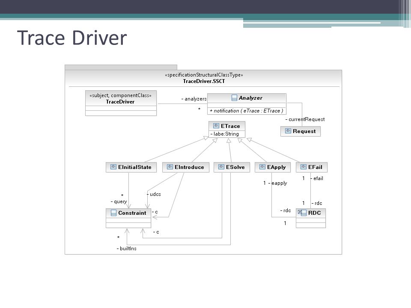Select the Constraint class name

pos(132,213)
